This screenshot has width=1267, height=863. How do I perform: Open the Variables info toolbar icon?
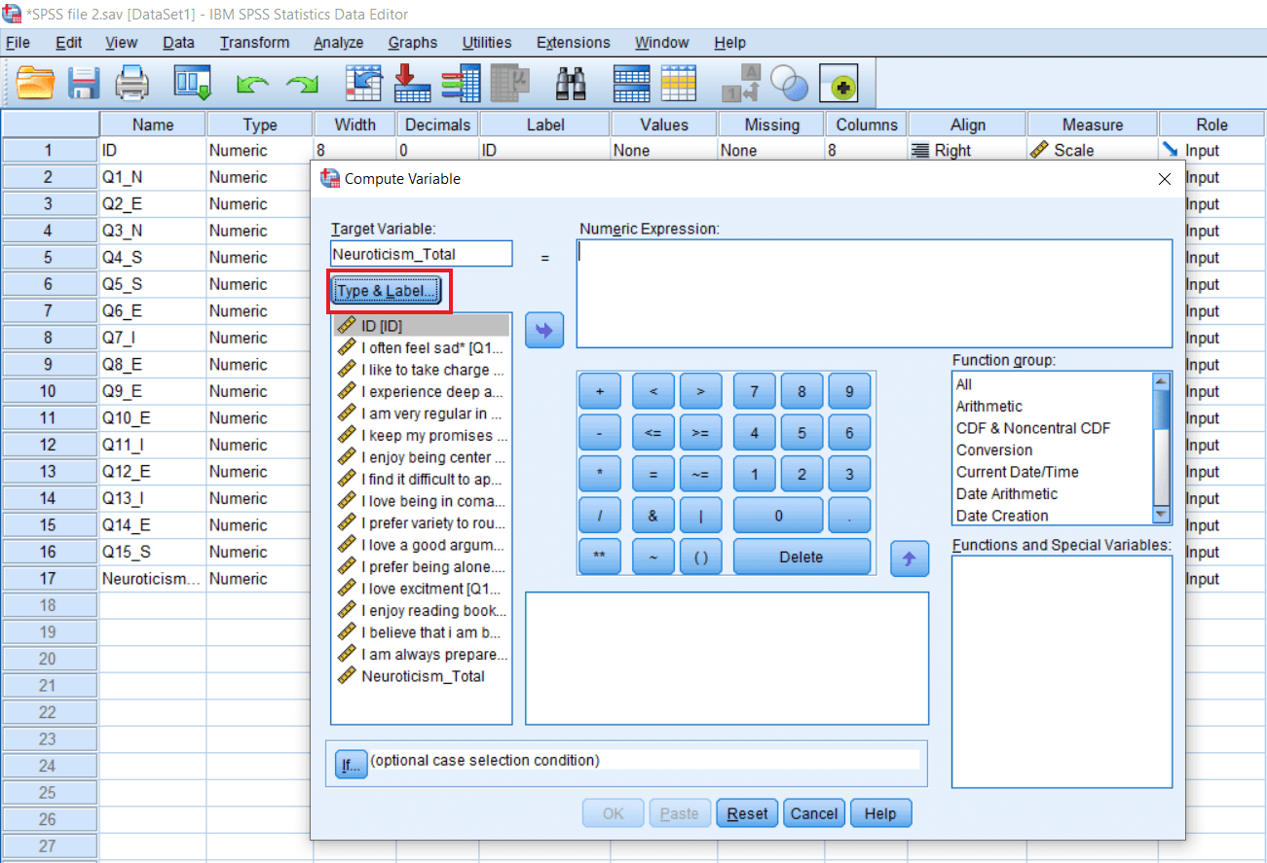(x=460, y=84)
